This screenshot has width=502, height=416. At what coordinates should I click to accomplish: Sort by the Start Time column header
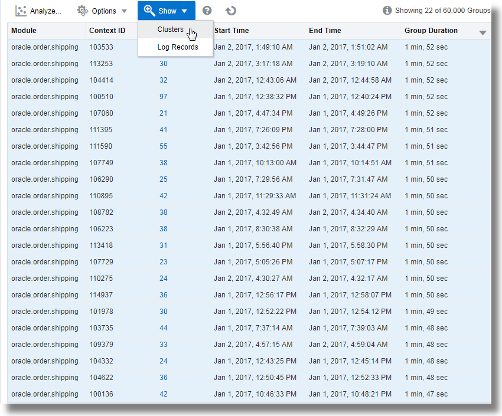[x=230, y=30]
